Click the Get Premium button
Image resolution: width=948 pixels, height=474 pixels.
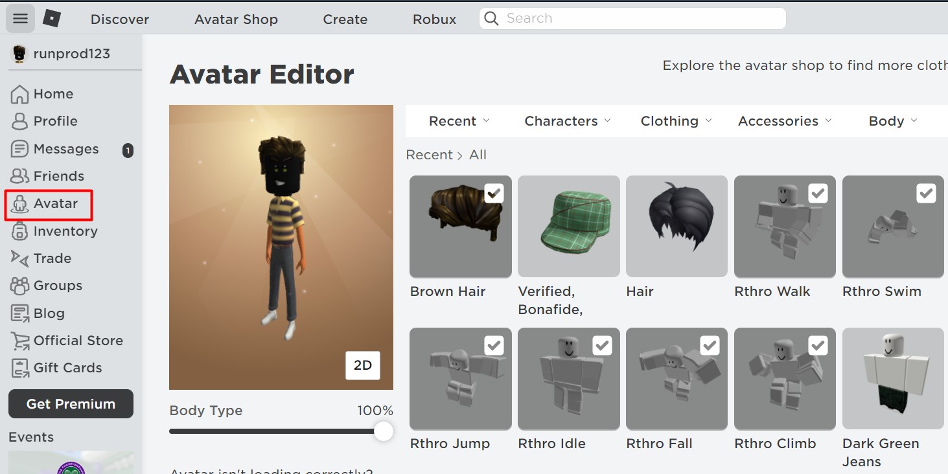click(x=71, y=403)
